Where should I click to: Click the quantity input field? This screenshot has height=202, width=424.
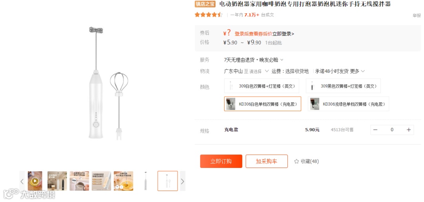pos(392,130)
